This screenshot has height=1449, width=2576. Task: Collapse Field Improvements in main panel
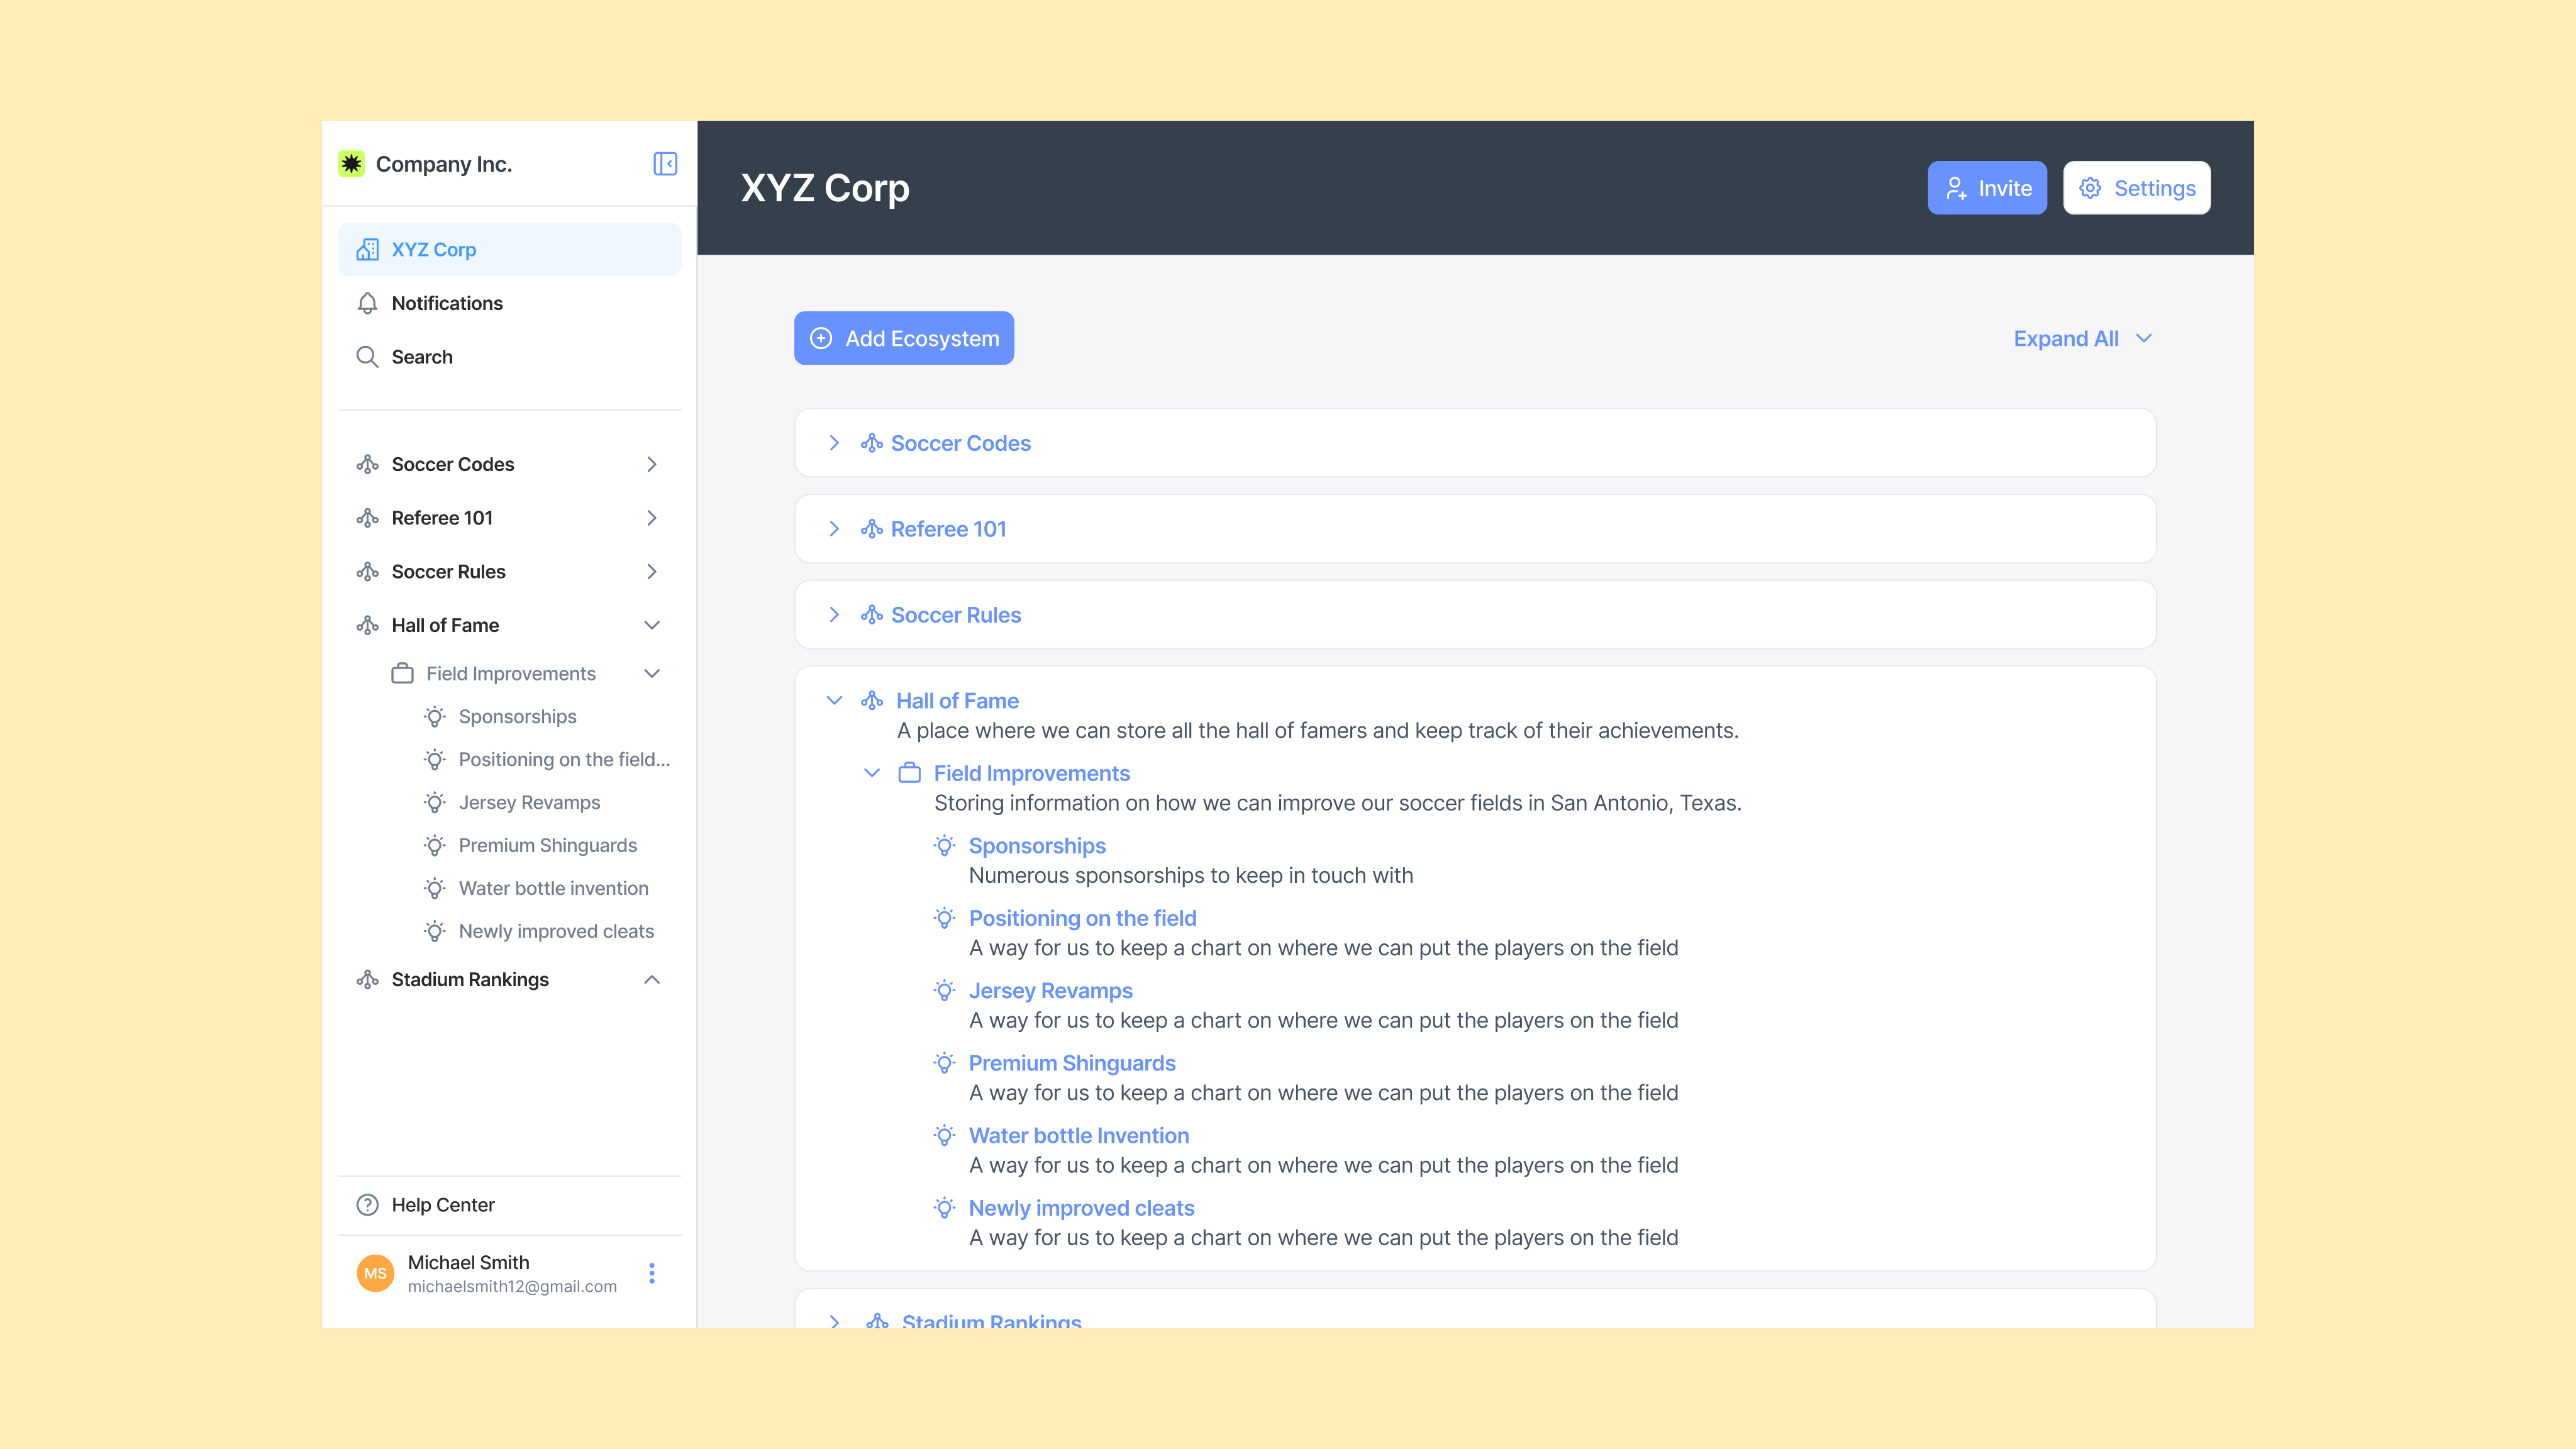point(872,773)
